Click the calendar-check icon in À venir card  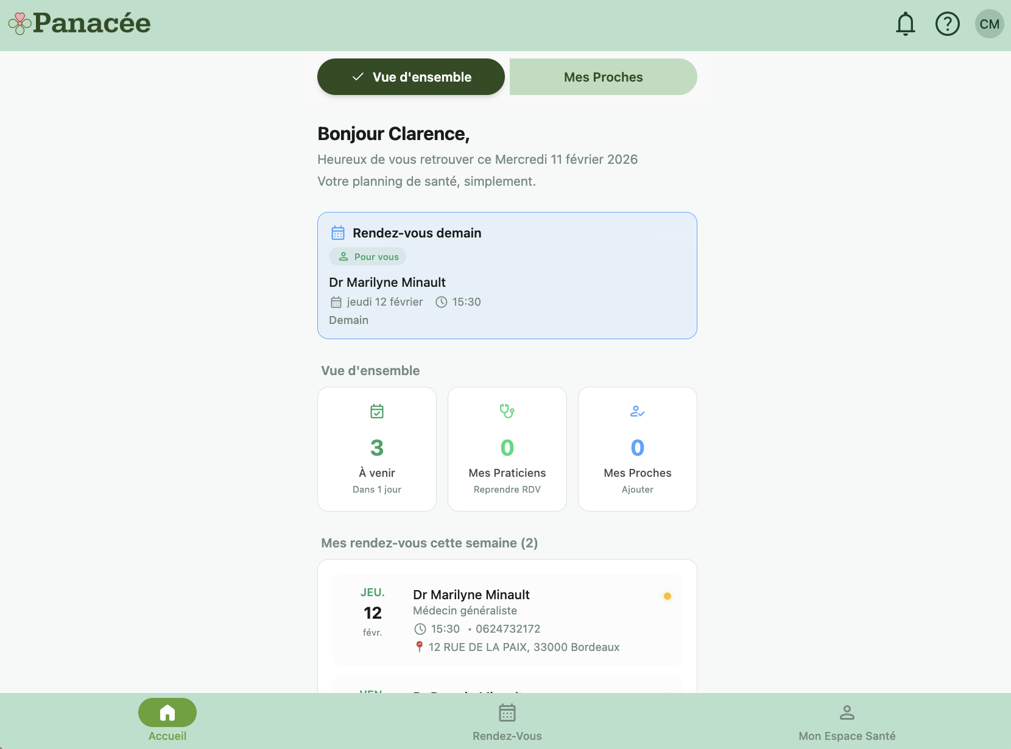point(377,411)
